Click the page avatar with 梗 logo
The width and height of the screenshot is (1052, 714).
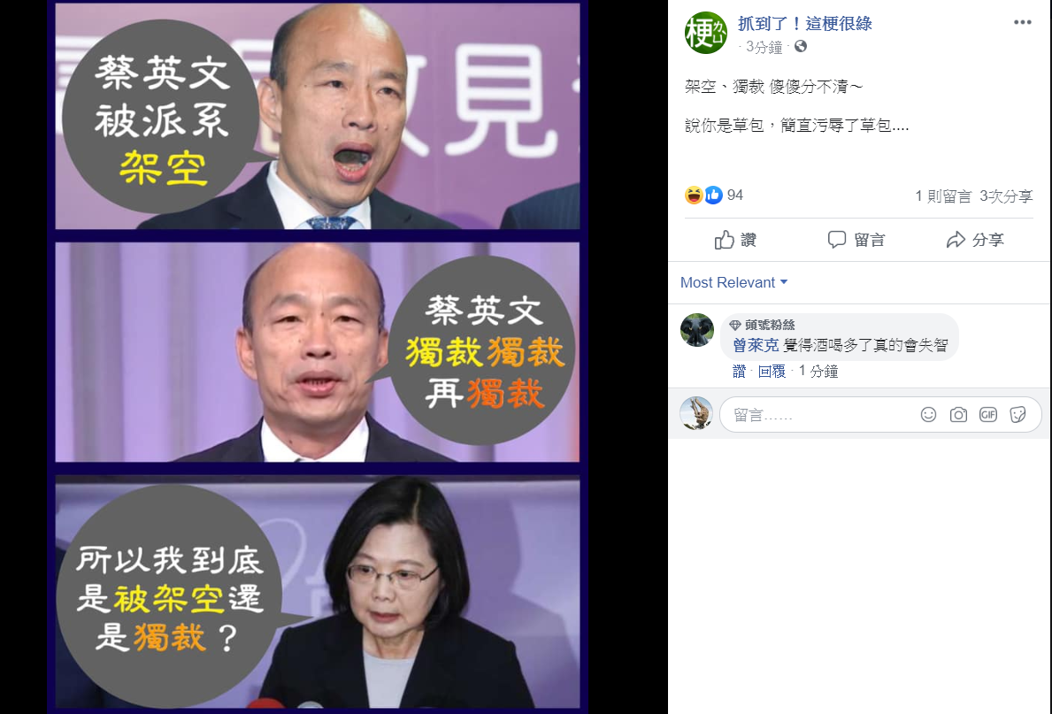706,32
